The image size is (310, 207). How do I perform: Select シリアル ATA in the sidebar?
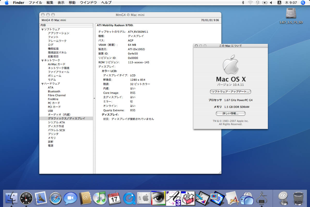(56, 122)
